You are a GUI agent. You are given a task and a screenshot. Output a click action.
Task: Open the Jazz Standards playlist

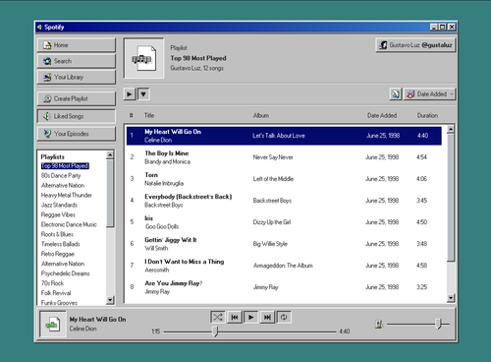pyautogui.click(x=59, y=205)
